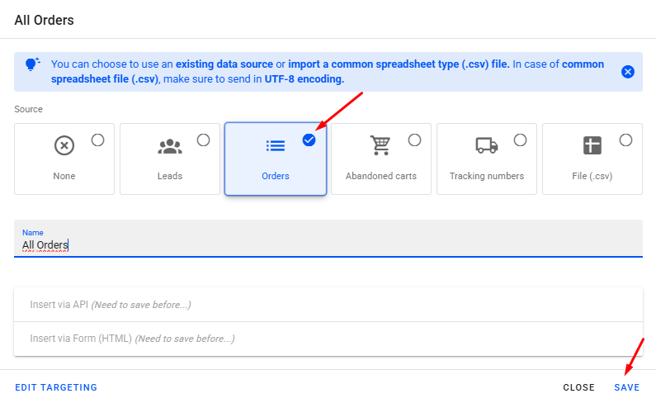656x403 pixels.
Task: Expand the Insert via Form (HTML) section
Action: tap(328, 339)
